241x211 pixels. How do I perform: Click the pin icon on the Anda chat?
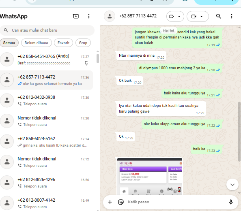click(x=86, y=63)
